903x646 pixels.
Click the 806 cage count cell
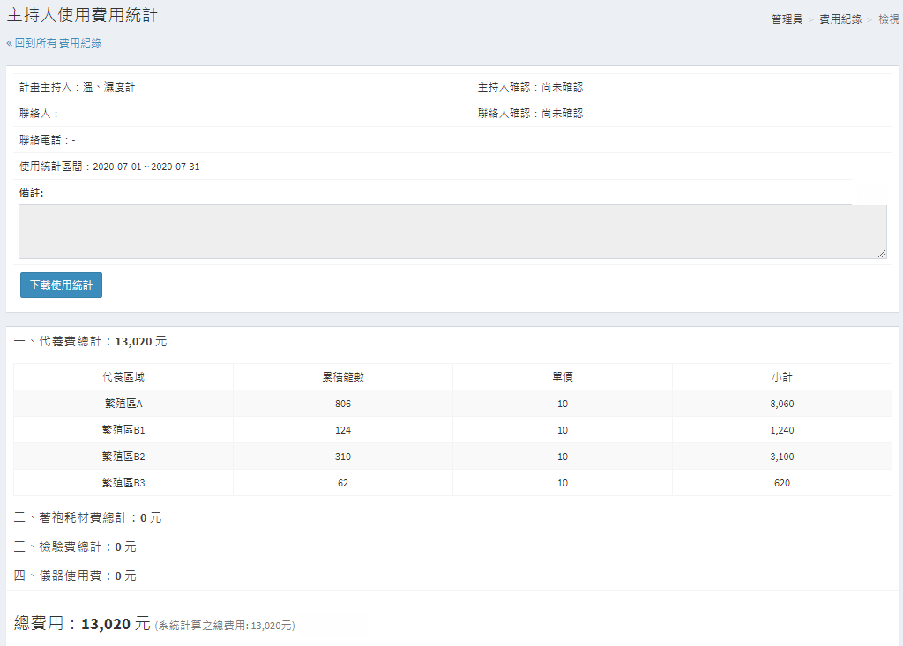[343, 404]
